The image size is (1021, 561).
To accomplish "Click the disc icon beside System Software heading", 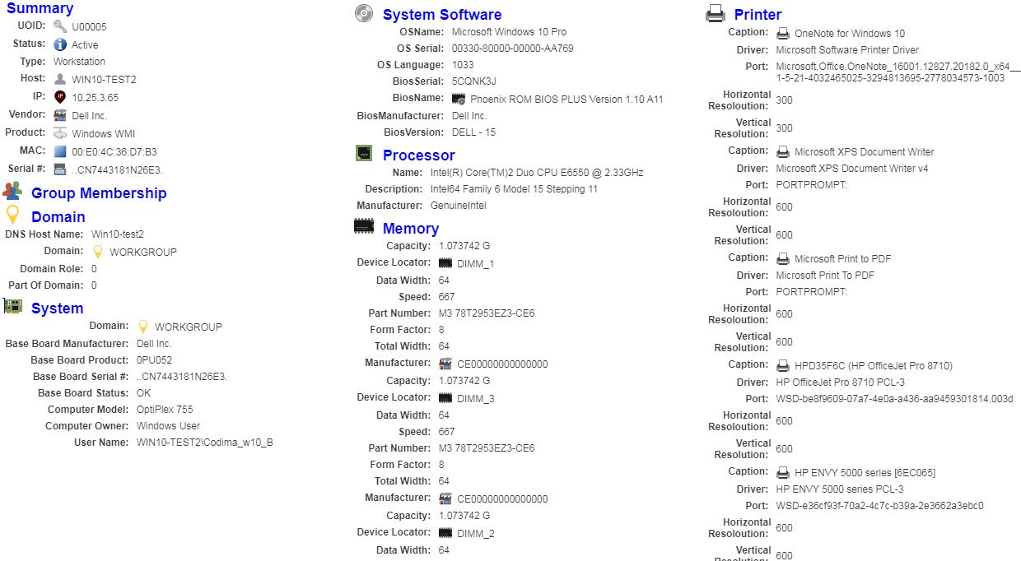I will click(363, 13).
